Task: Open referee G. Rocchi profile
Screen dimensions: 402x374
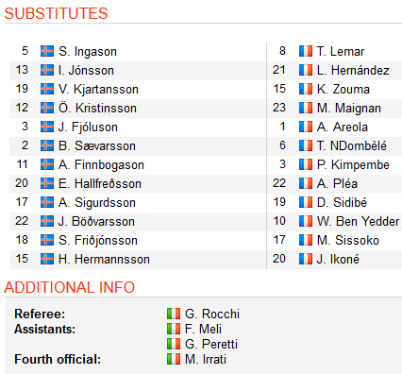Action: point(212,314)
